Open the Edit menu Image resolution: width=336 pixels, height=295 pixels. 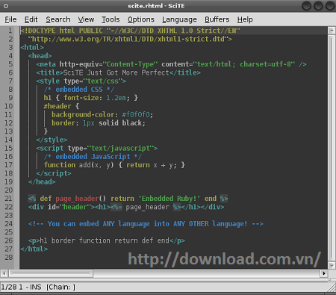31,19
